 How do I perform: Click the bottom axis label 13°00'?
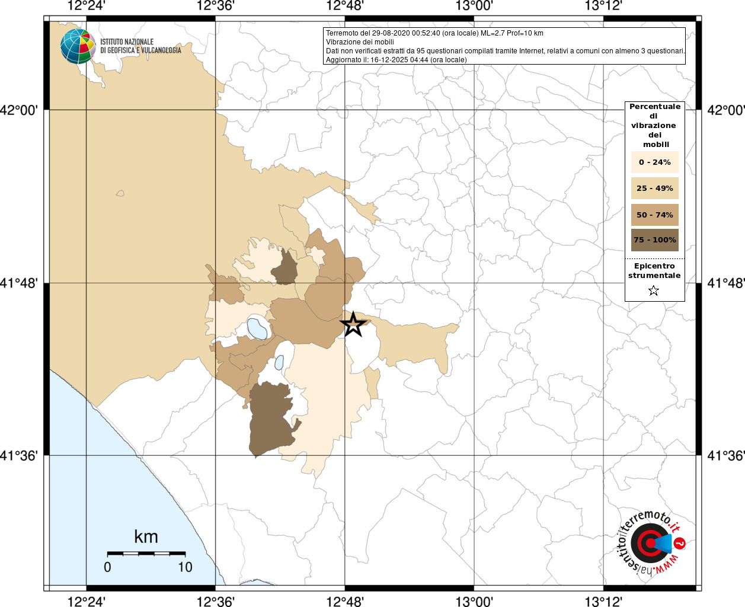point(474,601)
